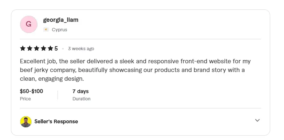This screenshot has width=284, height=140.
Task: Open the Seller's Response section label
Action: 56,121
